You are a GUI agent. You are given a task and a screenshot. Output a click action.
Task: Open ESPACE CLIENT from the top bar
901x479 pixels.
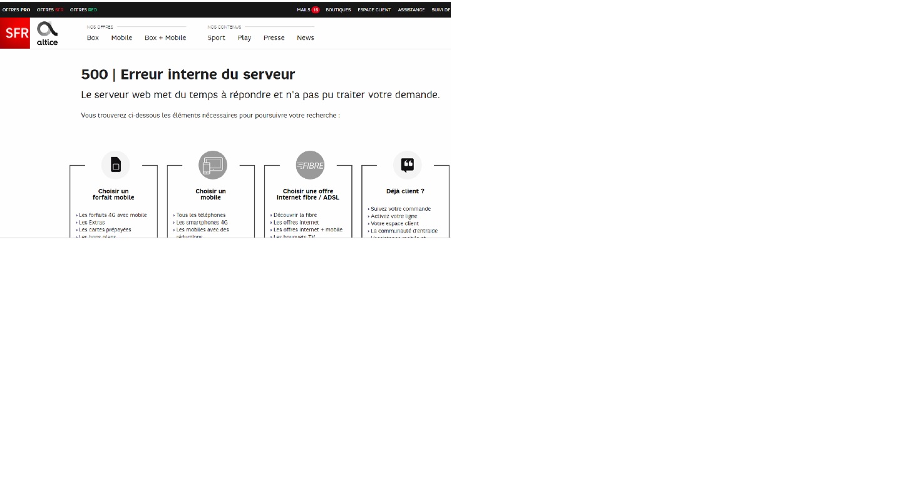(374, 9)
